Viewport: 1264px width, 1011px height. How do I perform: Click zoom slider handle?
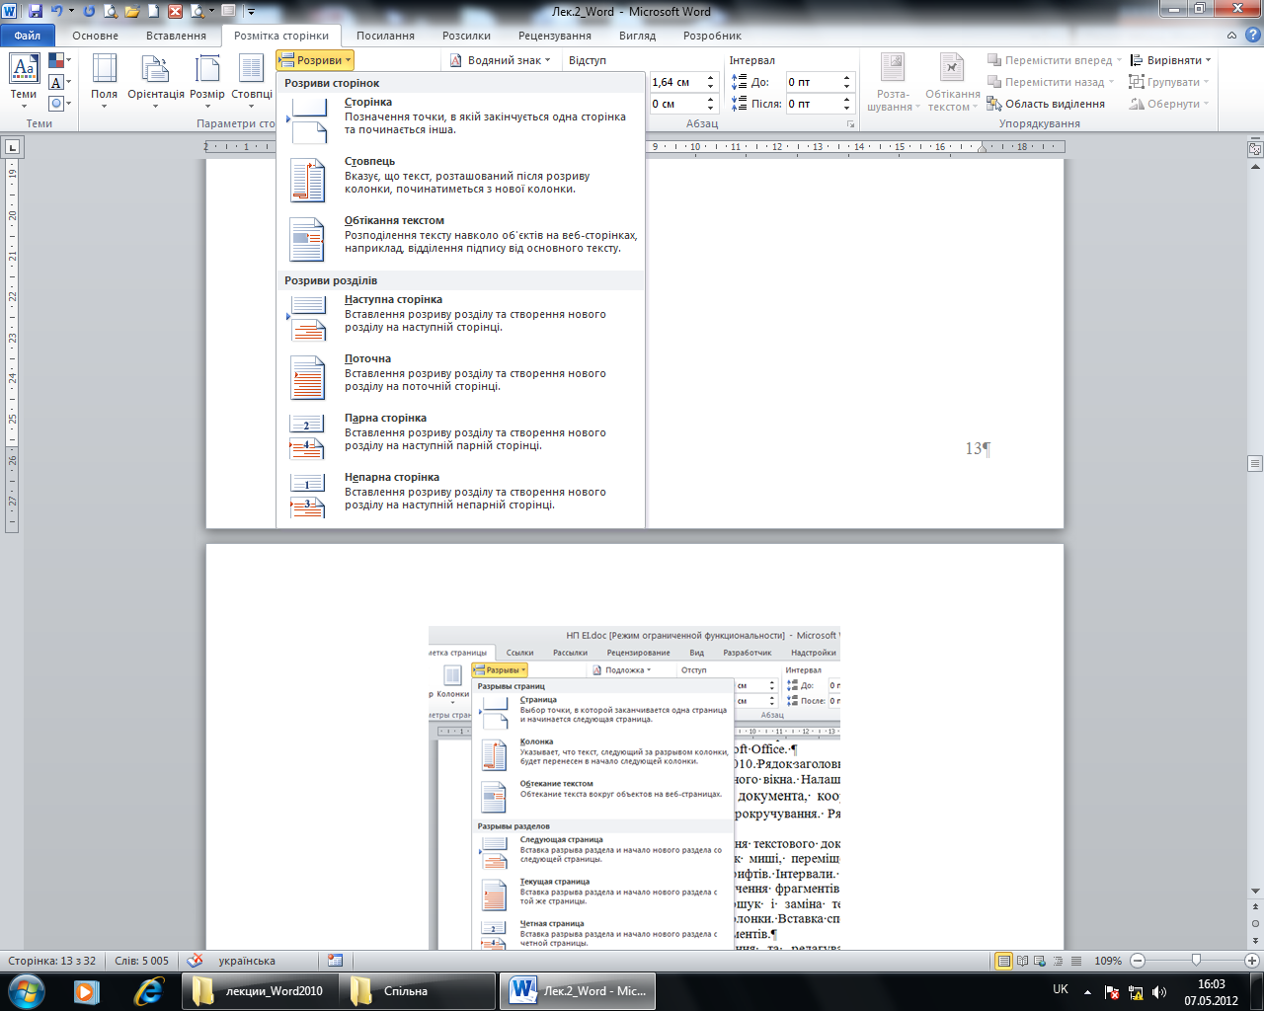(1196, 961)
